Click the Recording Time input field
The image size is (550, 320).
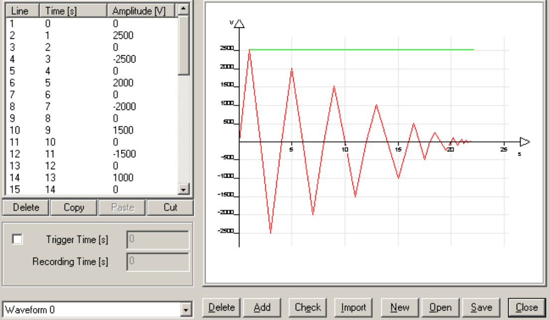click(x=158, y=262)
